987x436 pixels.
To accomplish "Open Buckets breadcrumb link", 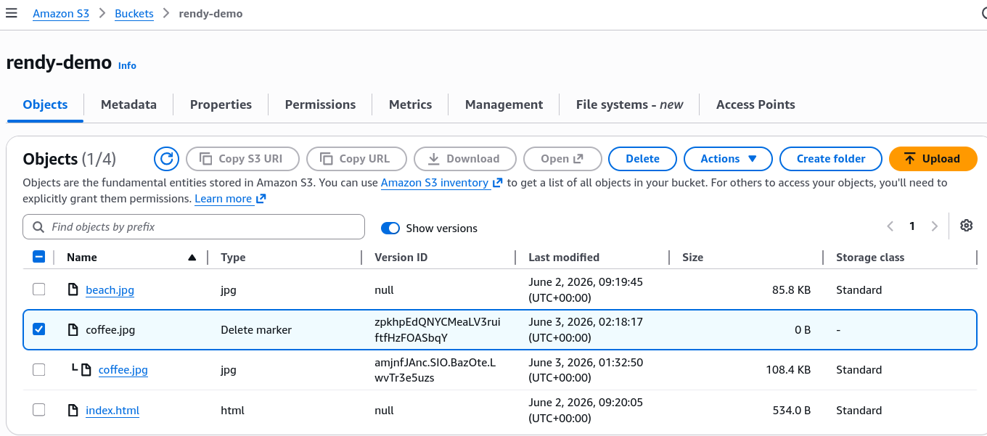I will point(134,14).
